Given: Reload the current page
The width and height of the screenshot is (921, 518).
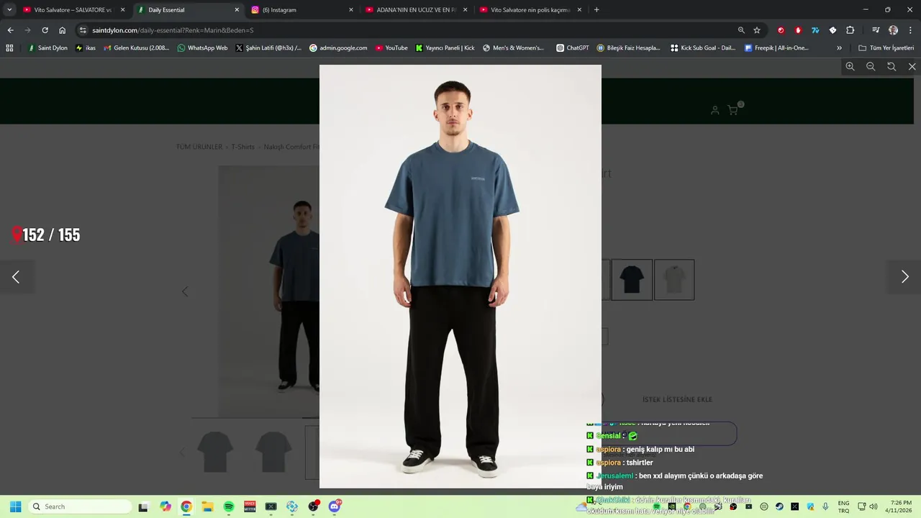Looking at the screenshot, I should pyautogui.click(x=45, y=30).
